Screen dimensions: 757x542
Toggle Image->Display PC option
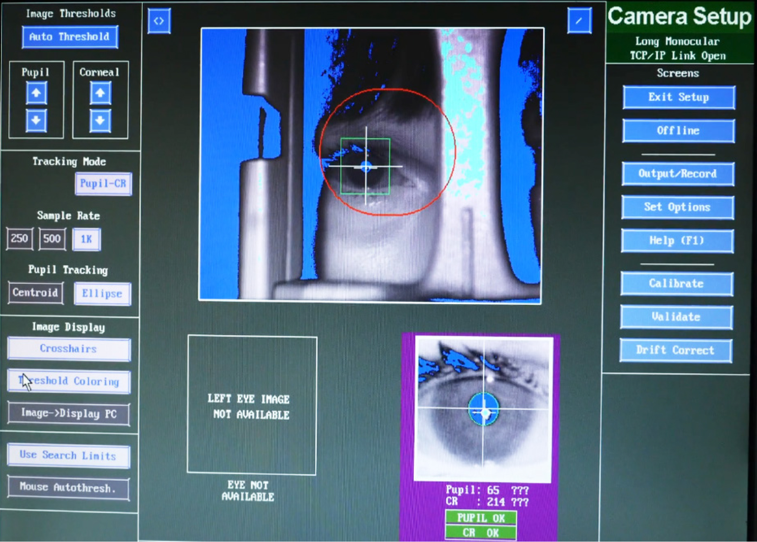69,413
